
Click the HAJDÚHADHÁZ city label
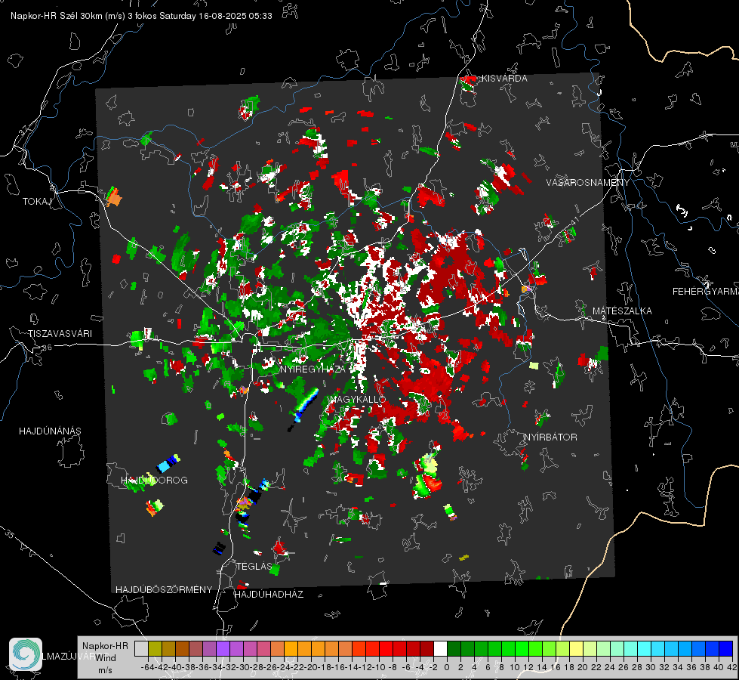269,595
